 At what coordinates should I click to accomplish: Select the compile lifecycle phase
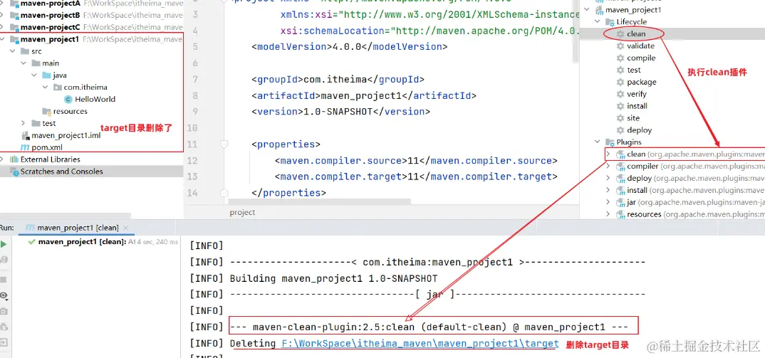click(641, 58)
